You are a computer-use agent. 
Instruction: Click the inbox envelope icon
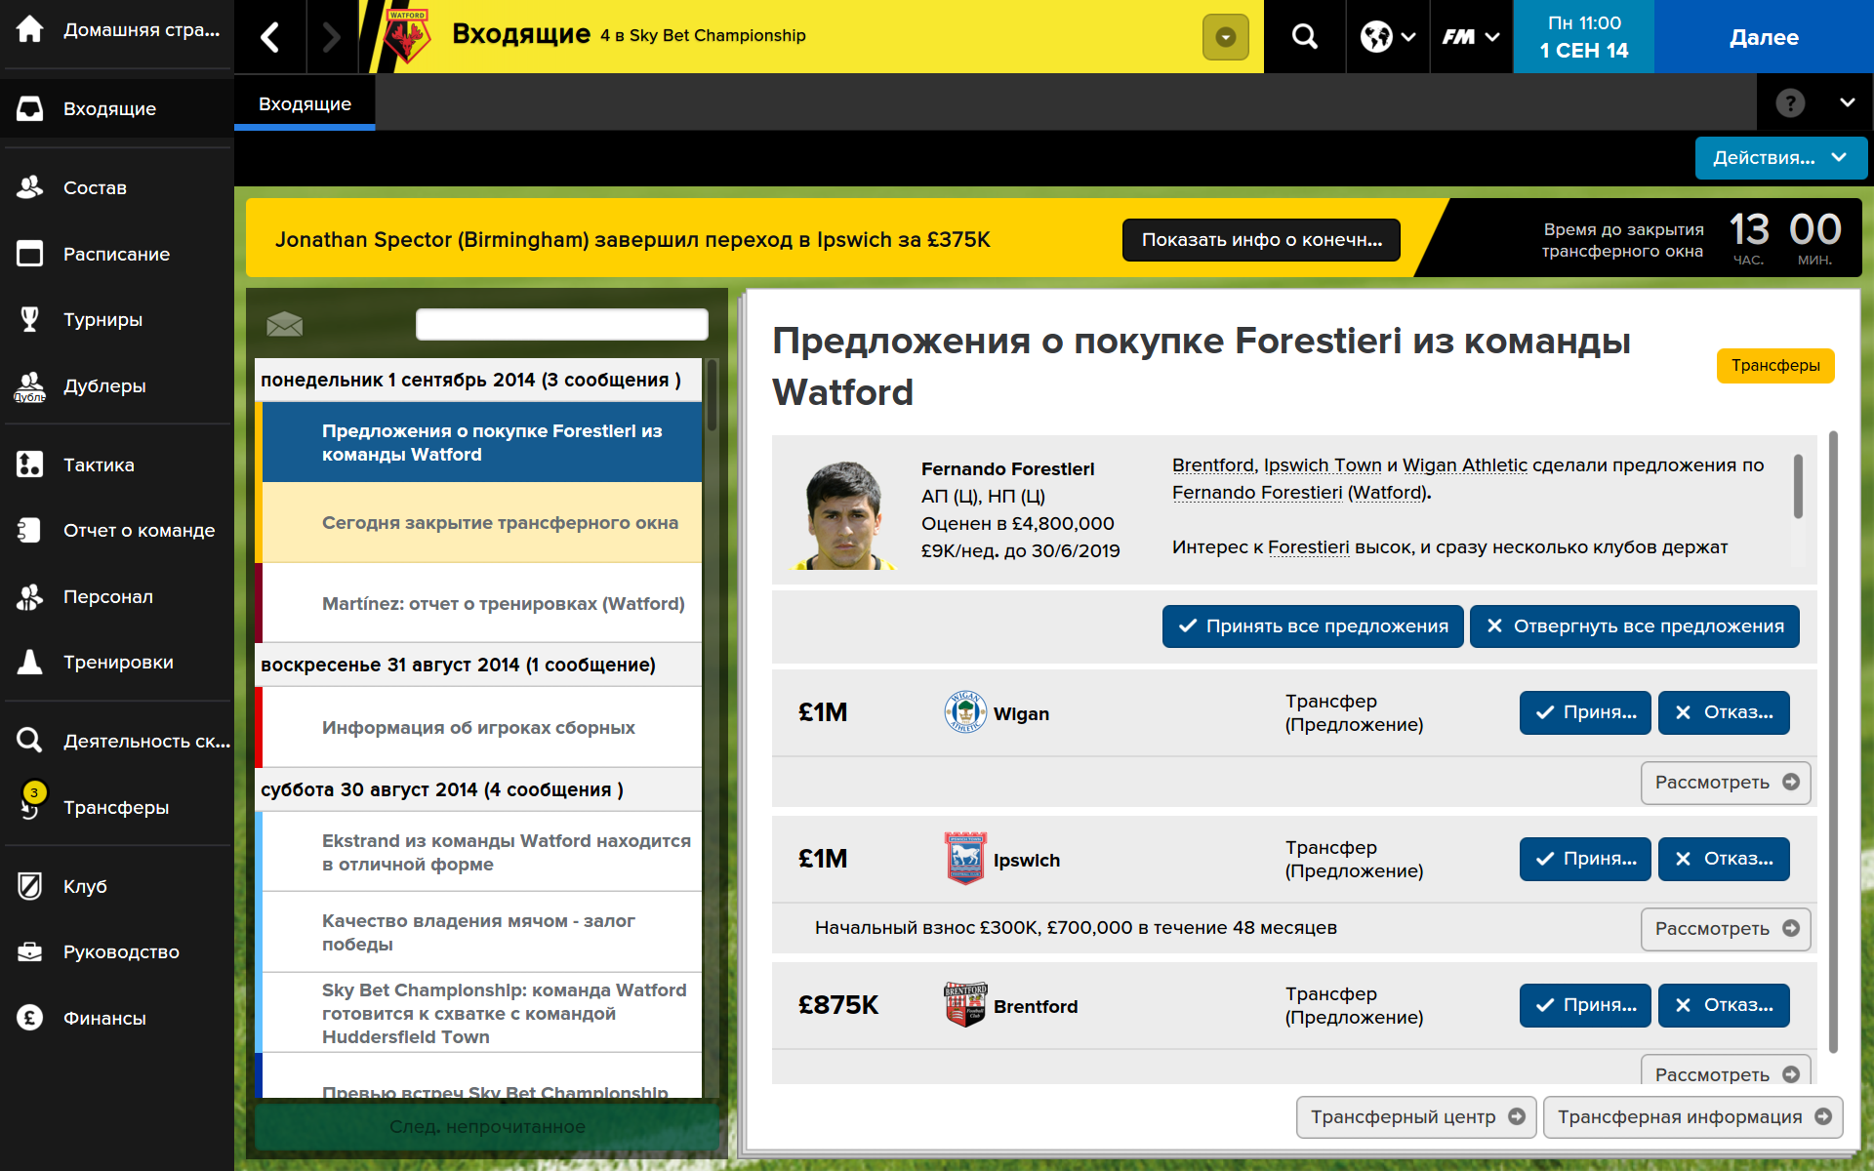[x=284, y=324]
